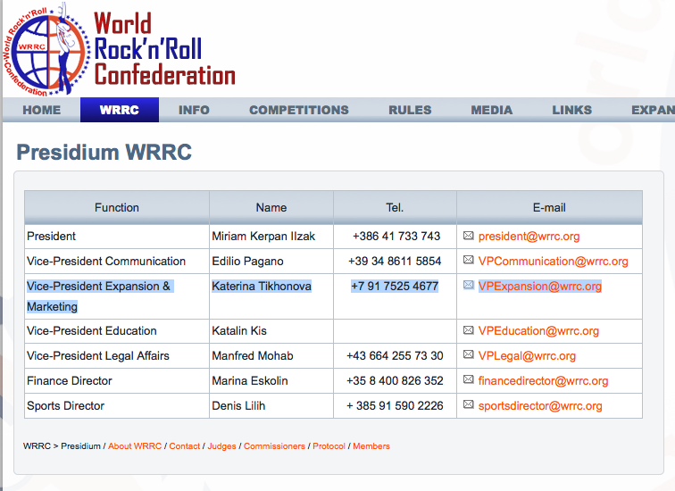Select the WRRC navigation tab
Image resolution: width=675 pixels, height=491 pixels.
click(120, 110)
